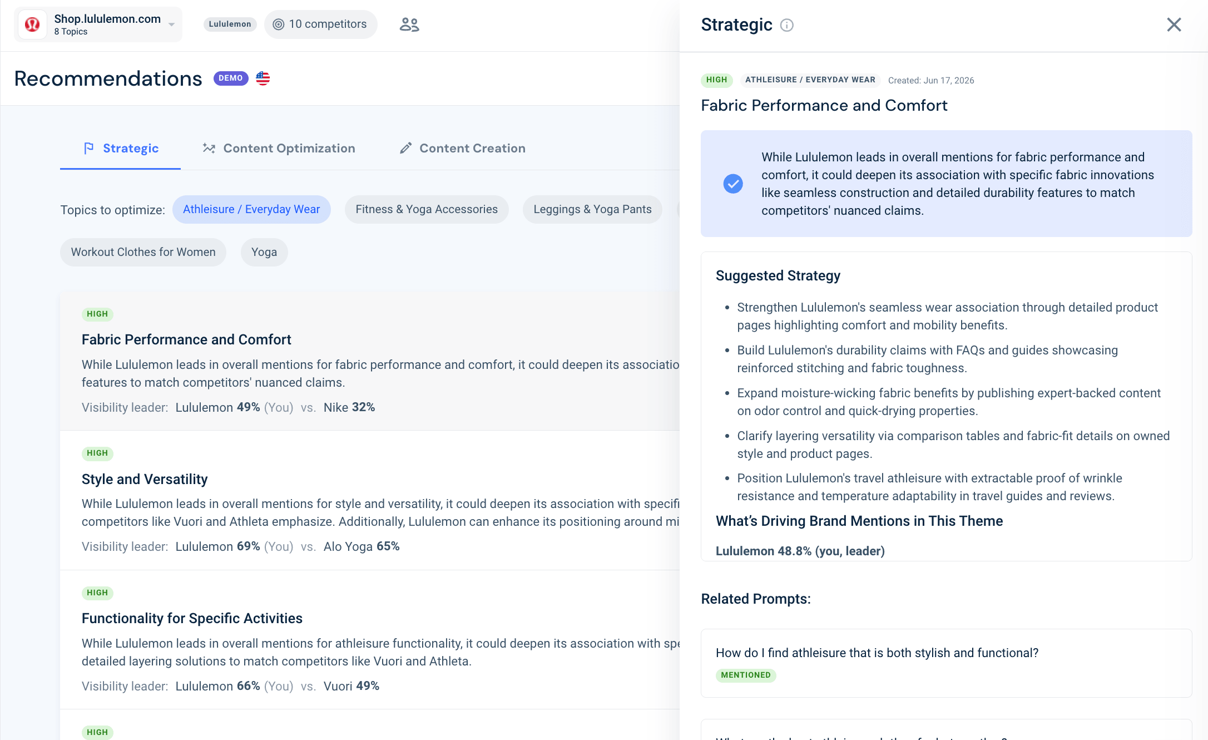Select Fitness & Yoga Accessories topic chip
The image size is (1208, 740).
(427, 210)
